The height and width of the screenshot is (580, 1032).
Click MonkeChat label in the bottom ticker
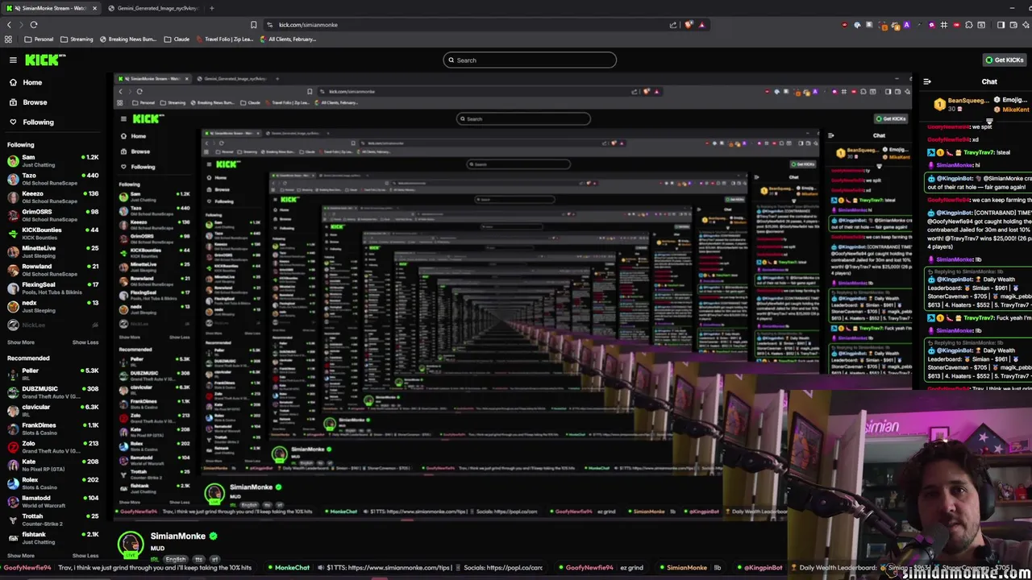coord(292,568)
